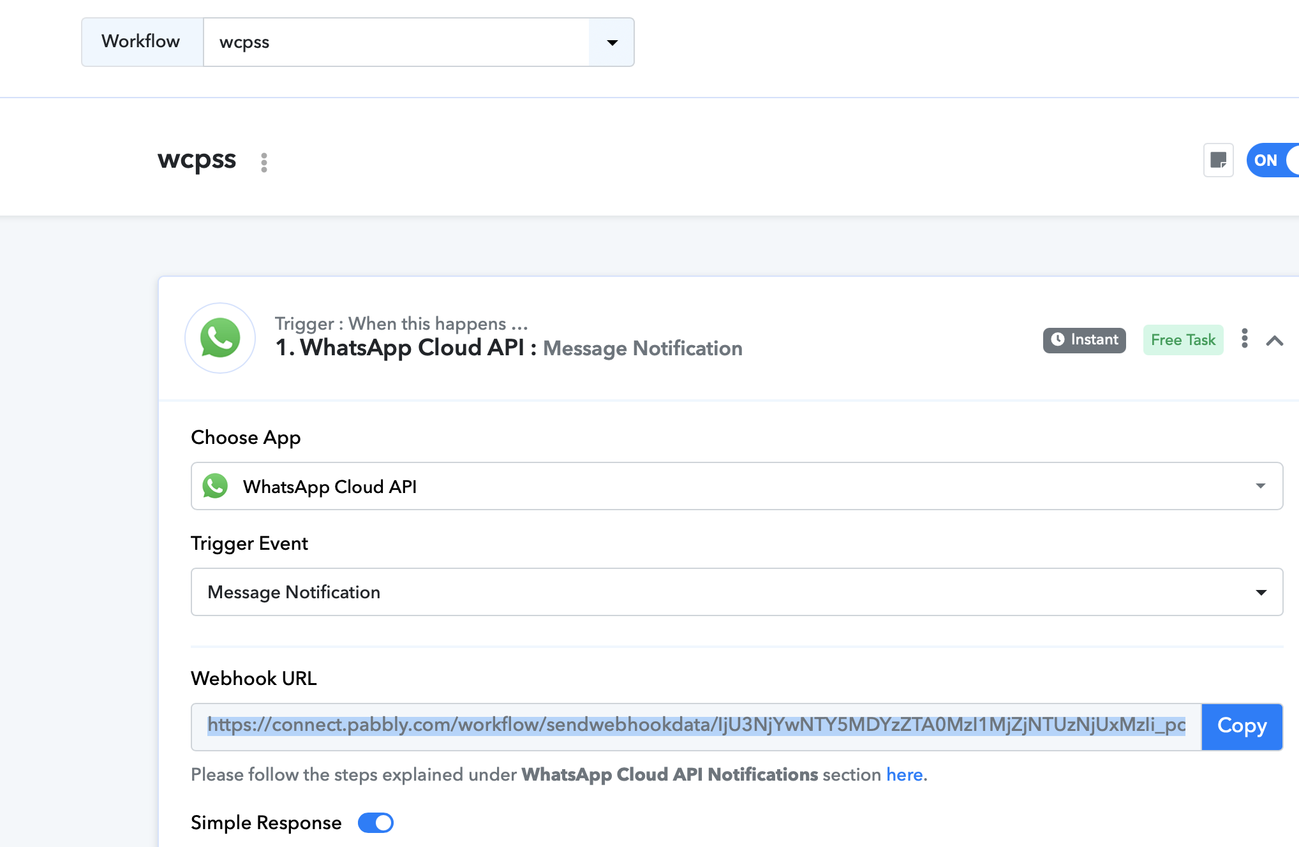Image resolution: width=1299 pixels, height=847 pixels.
Task: Click the 'Choose App' label
Action: coord(246,438)
